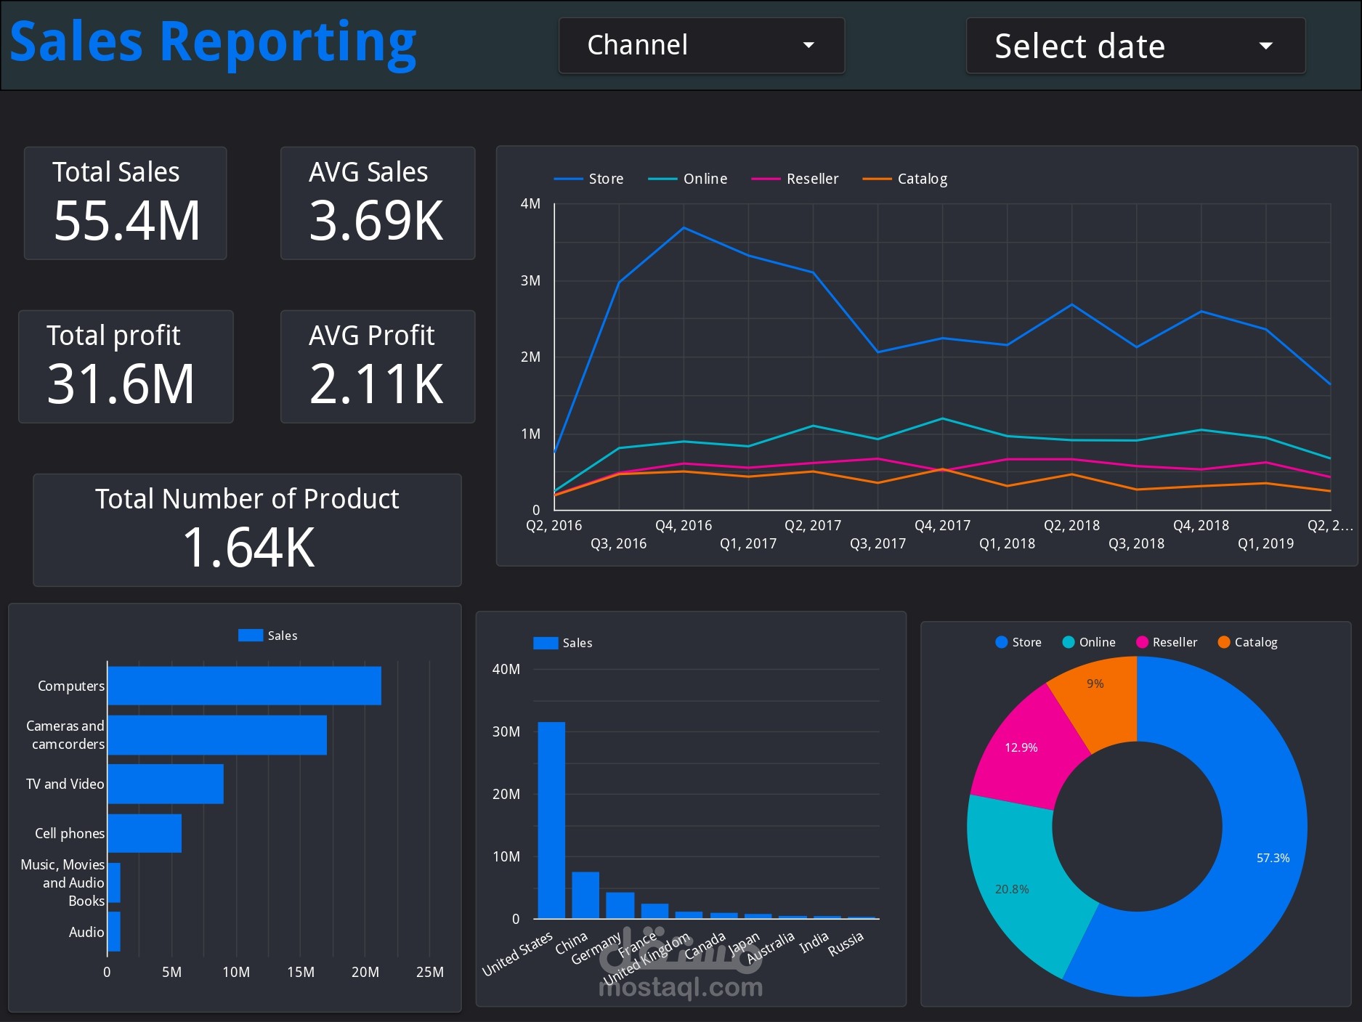Click Sales legend swatch in category bar chart
The width and height of the screenshot is (1362, 1022).
251,636
